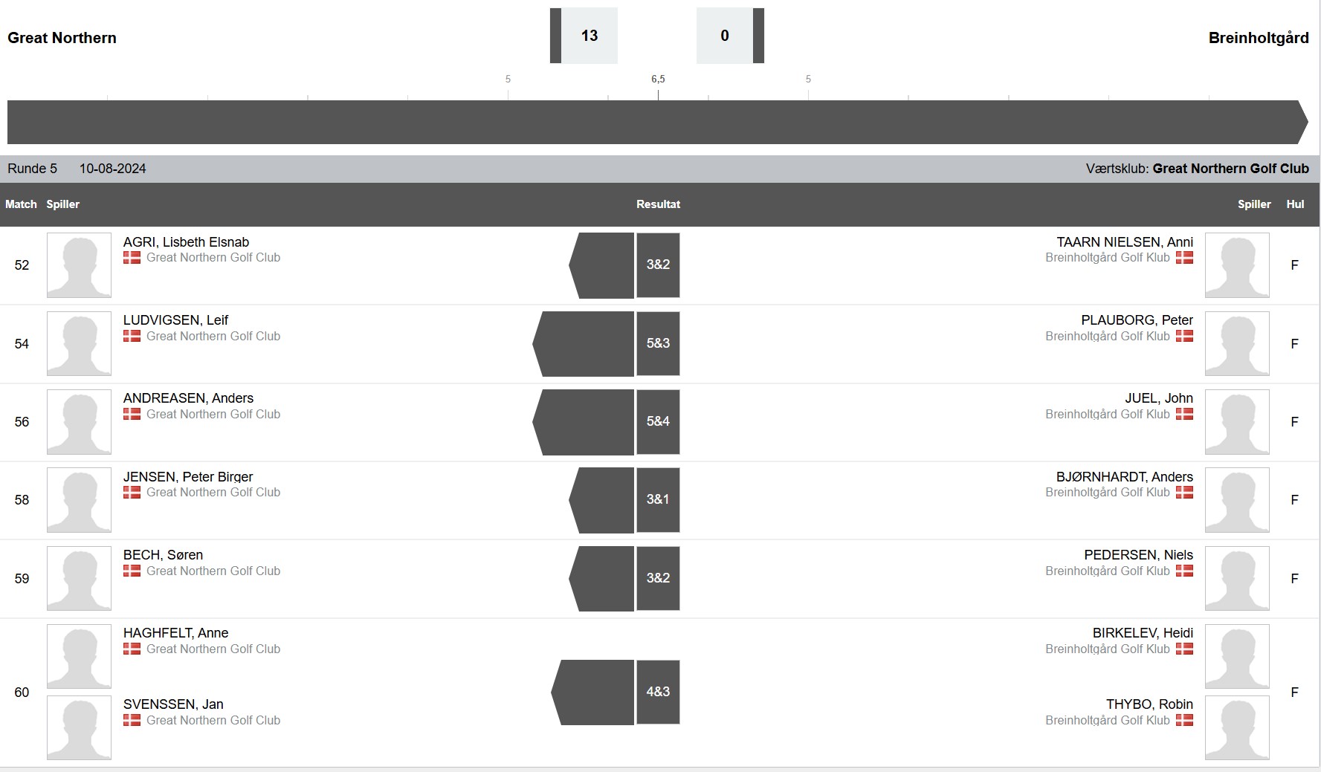The image size is (1321, 772).
Task: Click the flag icon beside Anni Taarn Nielsen's club
Action: click(1184, 257)
